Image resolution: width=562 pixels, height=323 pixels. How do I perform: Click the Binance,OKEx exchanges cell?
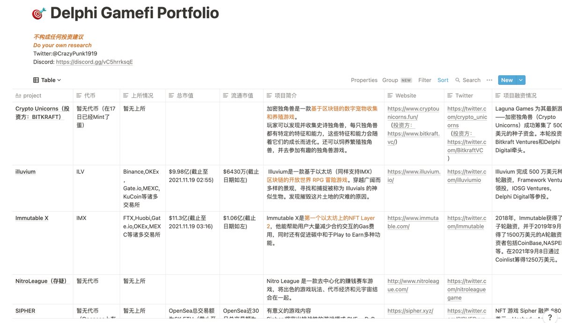141,188
